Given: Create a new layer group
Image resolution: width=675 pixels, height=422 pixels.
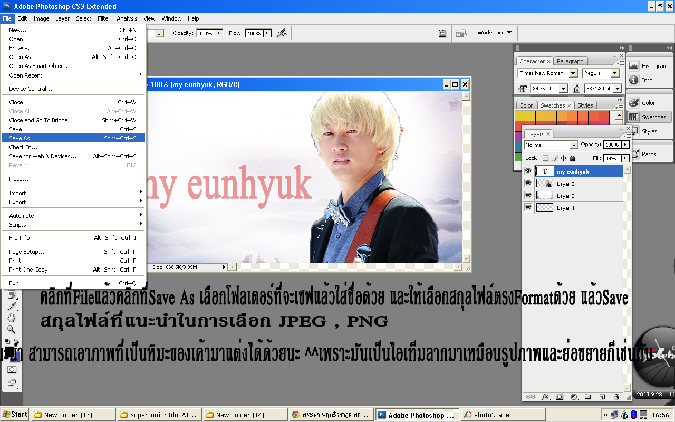Looking at the screenshot, I should pyautogui.click(x=588, y=397).
